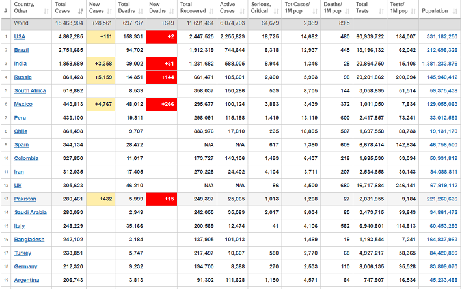Open the USA country link

click(x=20, y=37)
